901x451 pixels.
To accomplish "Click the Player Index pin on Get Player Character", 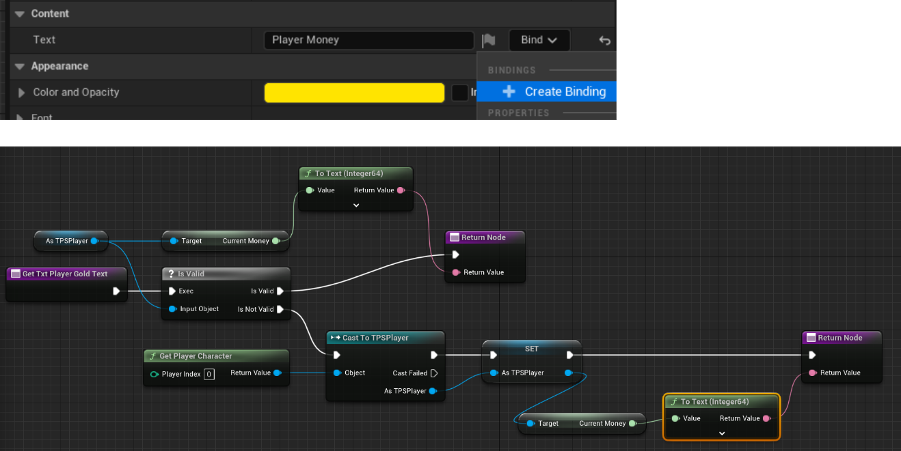I will [x=154, y=374].
